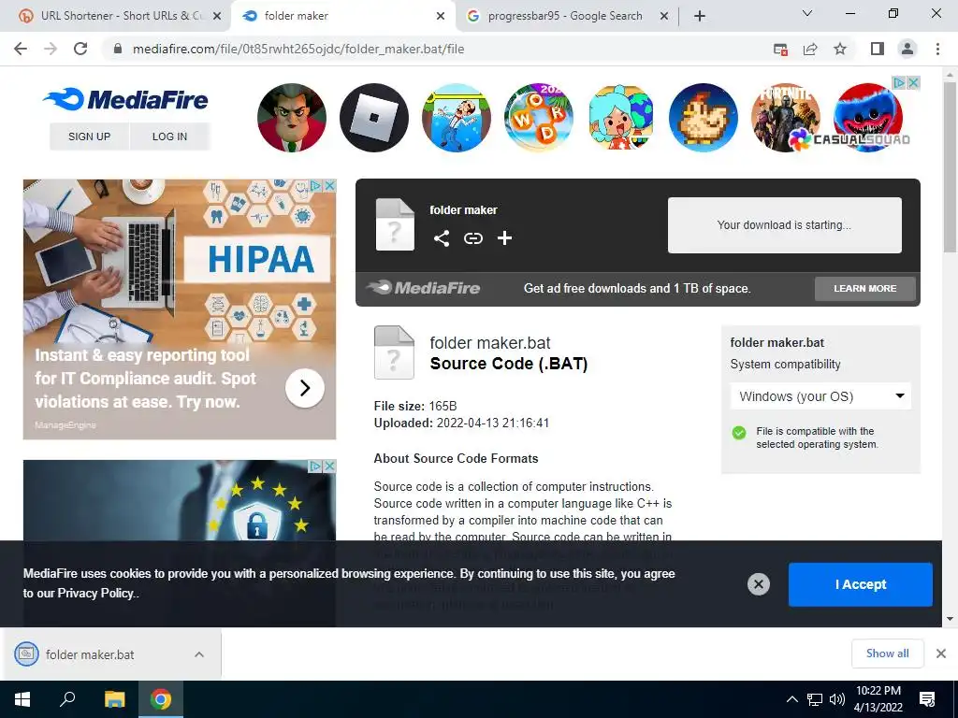The image size is (958, 718).
Task: Expand folder maker.bat download options
Action: click(x=199, y=654)
